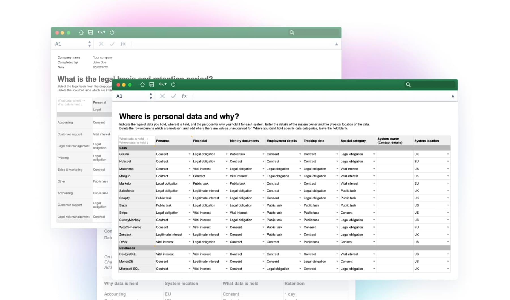Click the Home icon in the front window toolbar
The height and width of the screenshot is (300, 510).
click(143, 84)
